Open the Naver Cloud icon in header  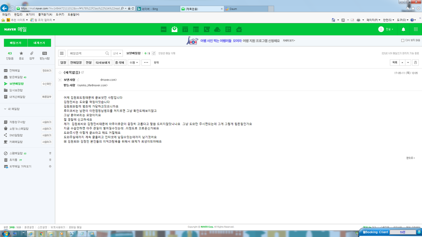(x=217, y=29)
